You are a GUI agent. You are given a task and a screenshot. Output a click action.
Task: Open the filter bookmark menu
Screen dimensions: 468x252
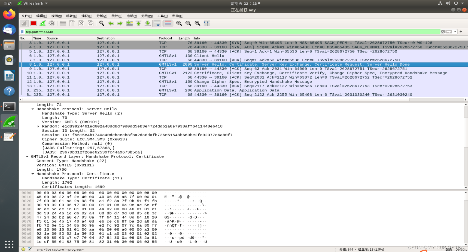pos(22,32)
